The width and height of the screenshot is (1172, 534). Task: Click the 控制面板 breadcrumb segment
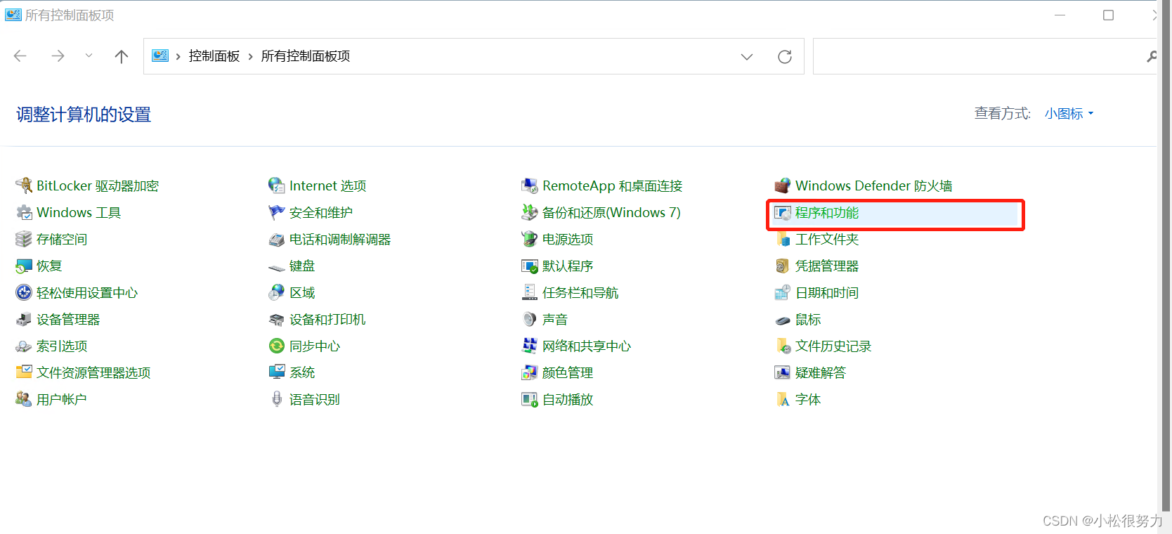(x=214, y=56)
